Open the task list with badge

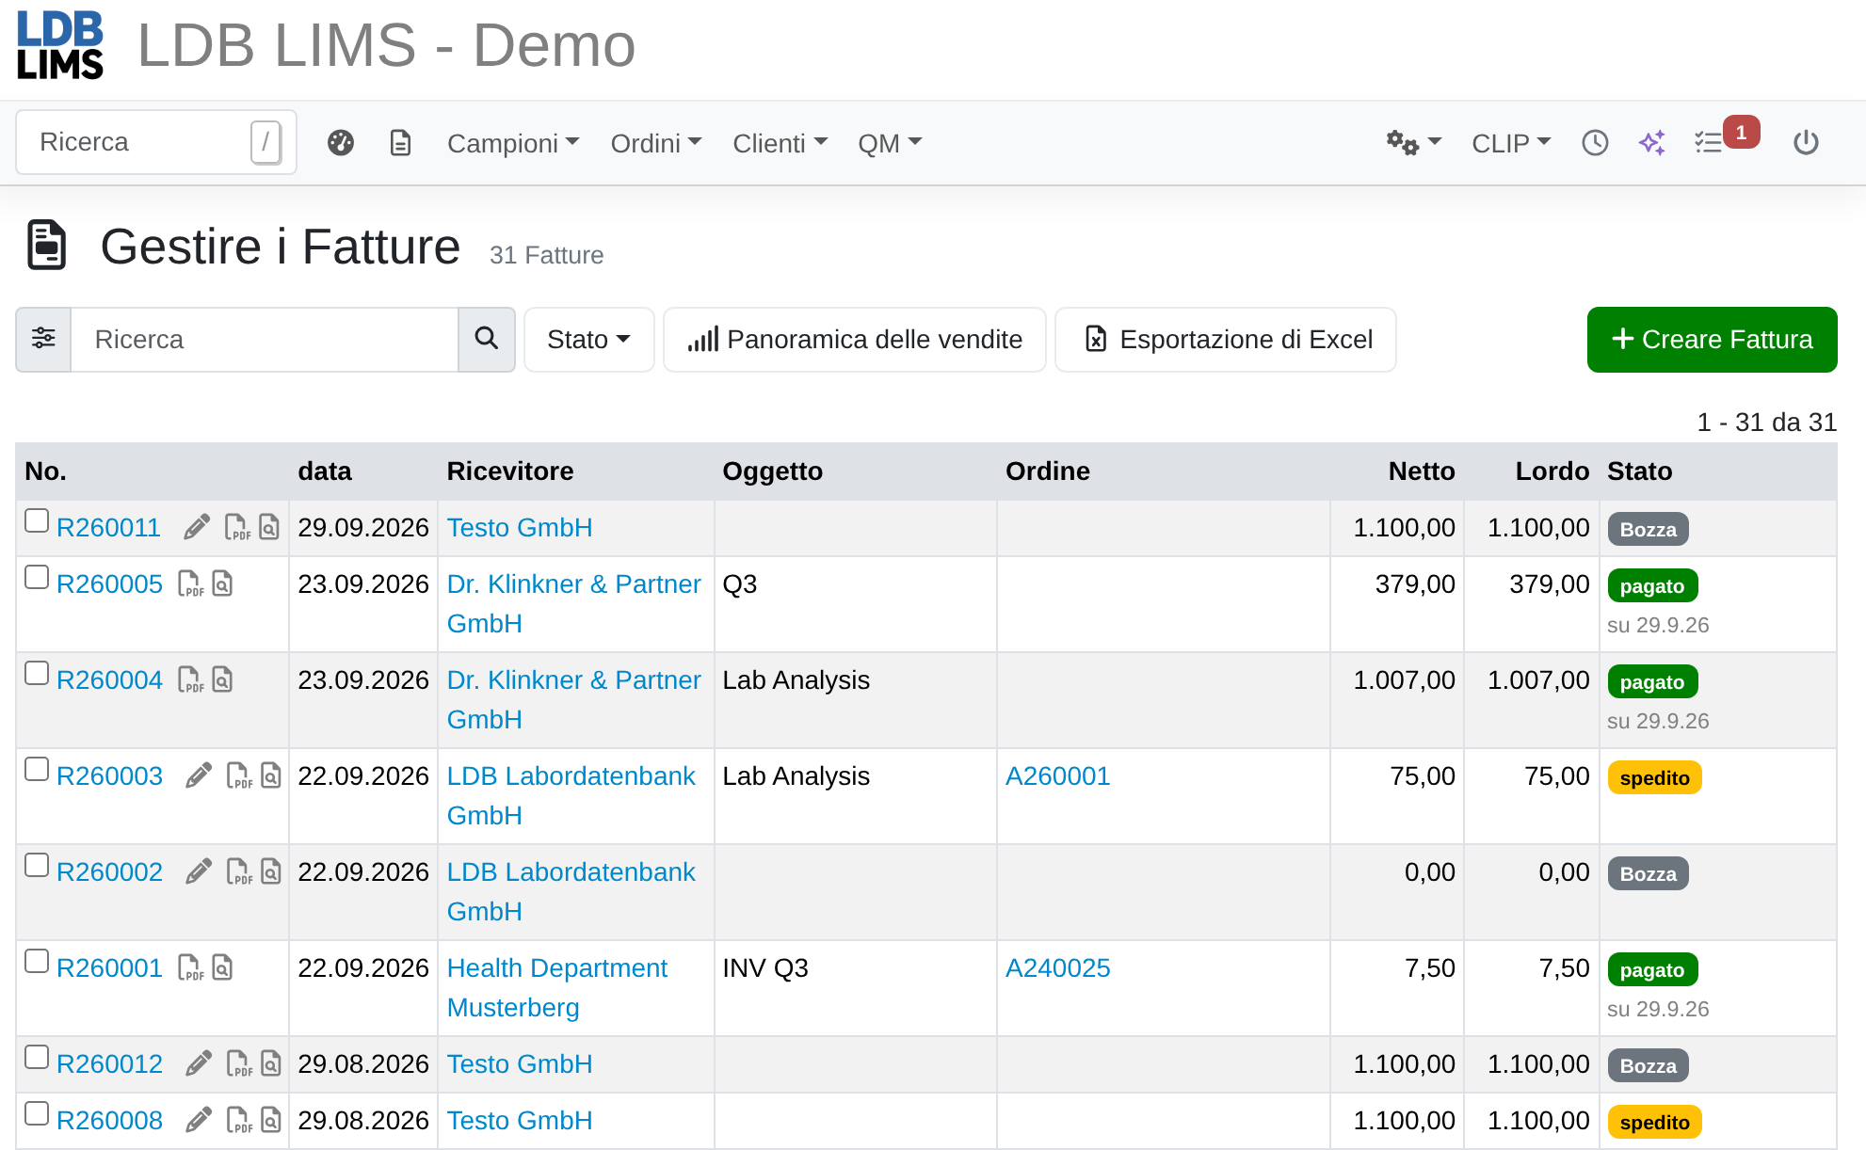point(1726,139)
